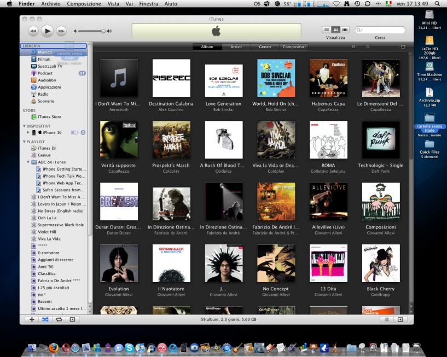Click the Cerca search field
Image resolution: width=447 pixels, height=357 pixels.
tap(380, 30)
